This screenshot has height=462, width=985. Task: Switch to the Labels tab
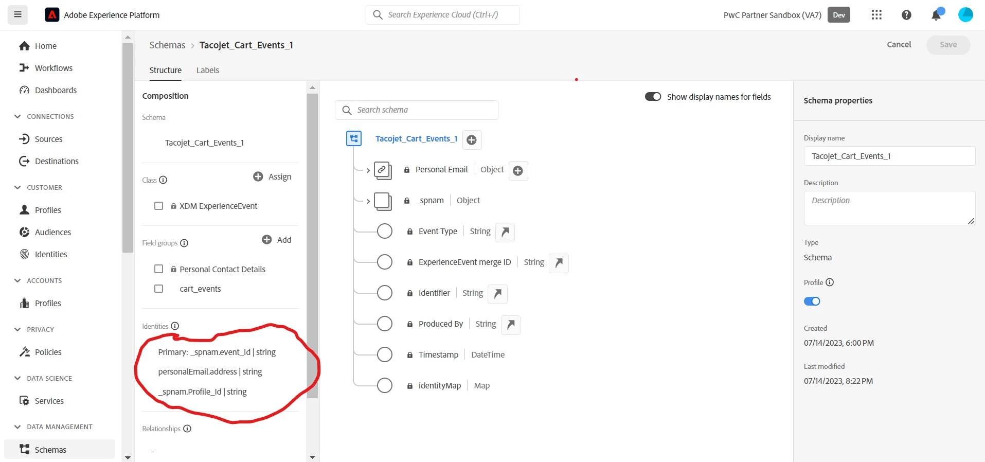[208, 70]
